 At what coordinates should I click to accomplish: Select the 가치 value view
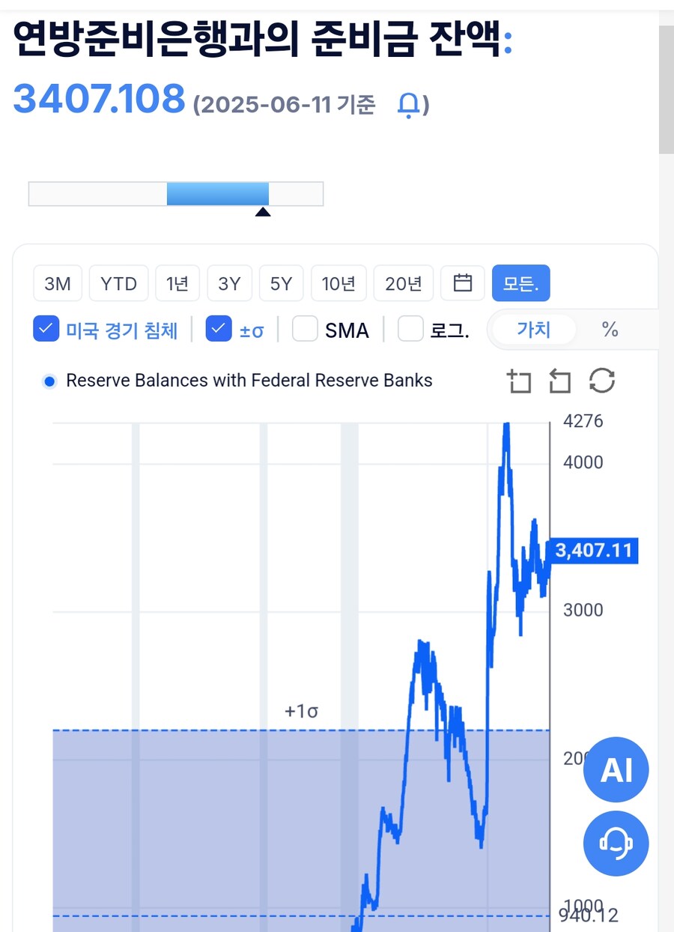(x=534, y=330)
